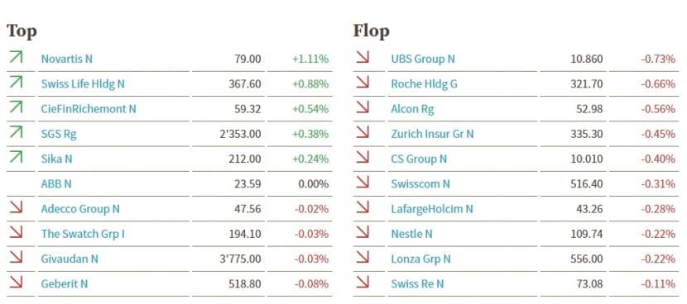Open The Swatch Grp I link
Viewport: 687px width, 304px height.
(x=83, y=234)
